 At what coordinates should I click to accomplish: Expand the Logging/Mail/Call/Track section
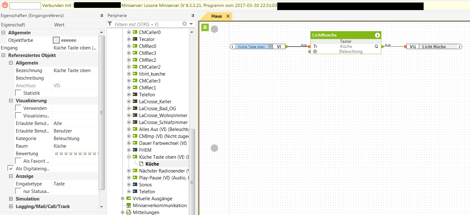coord(11,207)
